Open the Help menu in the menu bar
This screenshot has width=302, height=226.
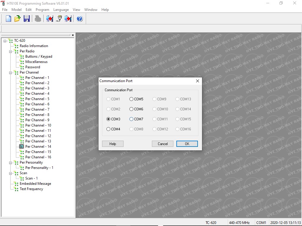(x=105, y=10)
